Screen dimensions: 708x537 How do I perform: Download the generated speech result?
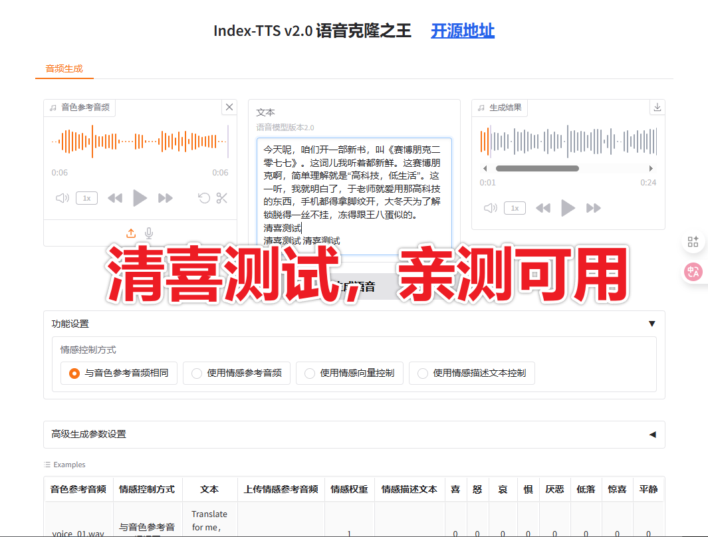tap(657, 107)
